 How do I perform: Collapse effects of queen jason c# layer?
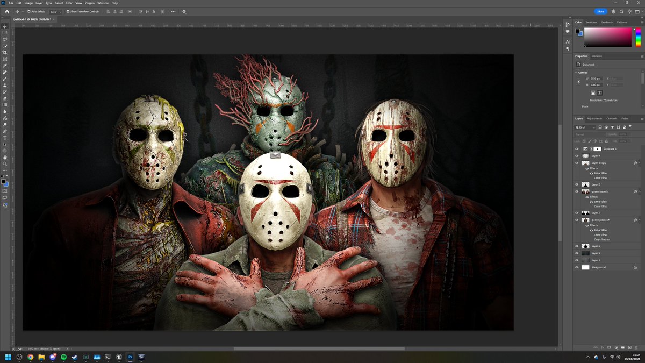point(639,220)
